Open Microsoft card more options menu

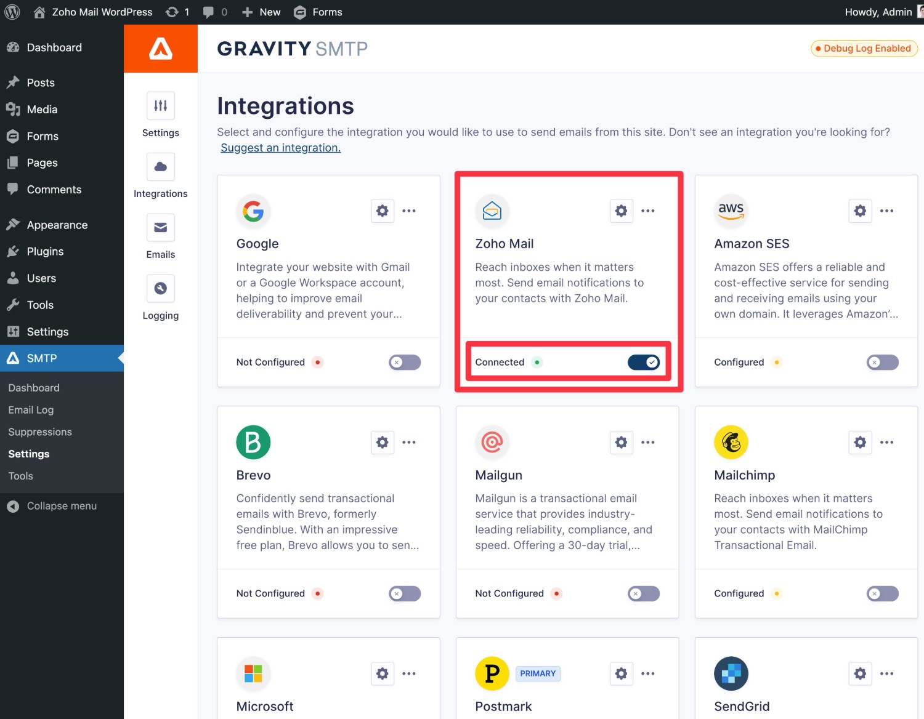(409, 674)
